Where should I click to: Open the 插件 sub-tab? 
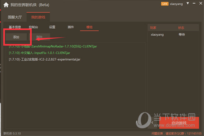71,27
